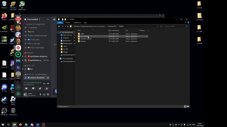This screenshot has height=127, width=227.
Task: Open Half-Life 2 Lost Coast shortcut
Action: [x=13, y=6]
